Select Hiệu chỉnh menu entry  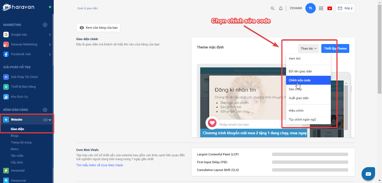308,111
